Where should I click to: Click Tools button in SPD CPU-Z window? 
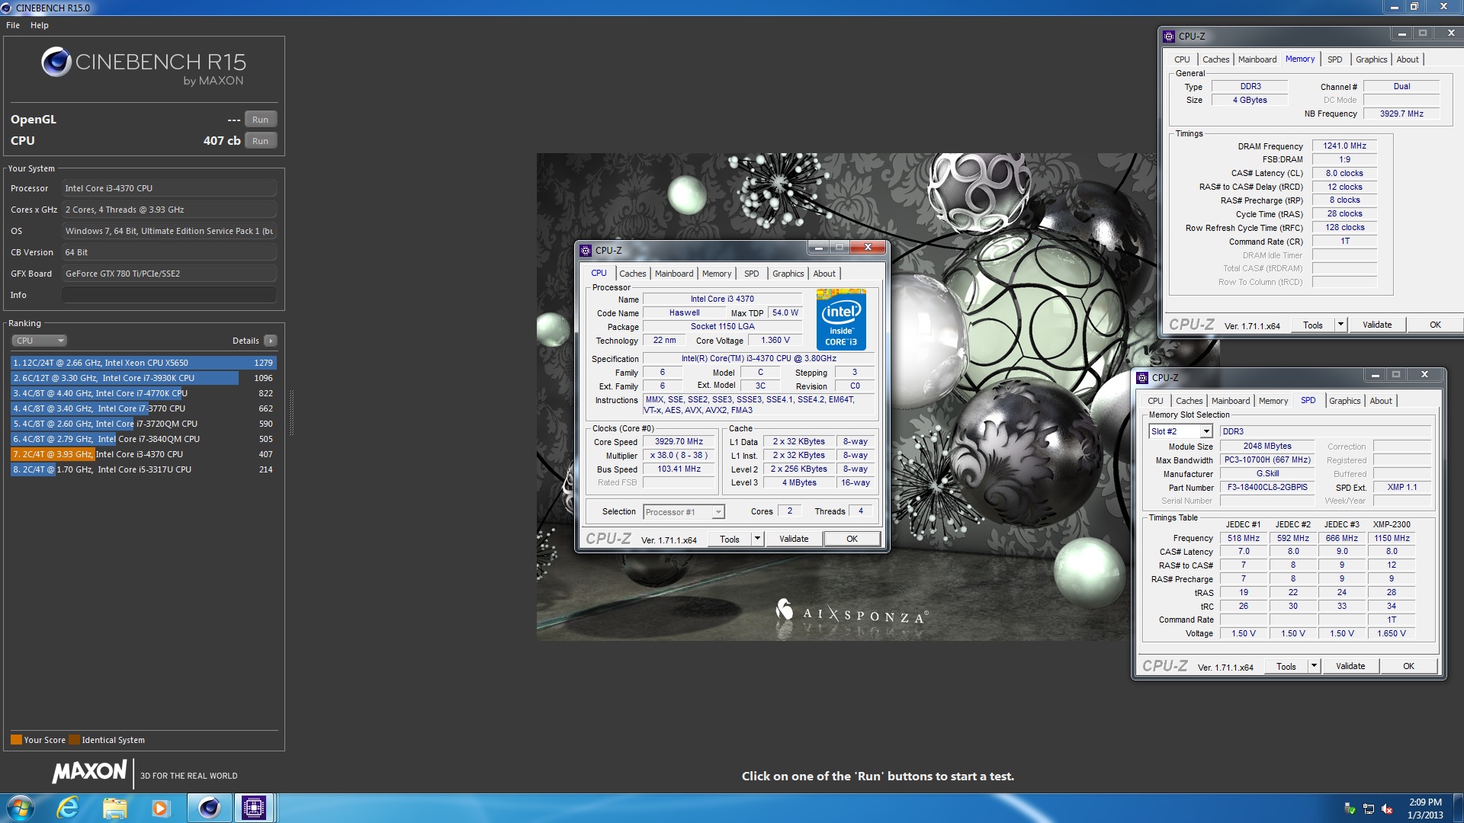(x=1286, y=666)
